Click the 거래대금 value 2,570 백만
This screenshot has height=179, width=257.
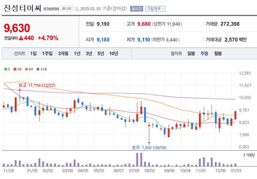coord(236,40)
